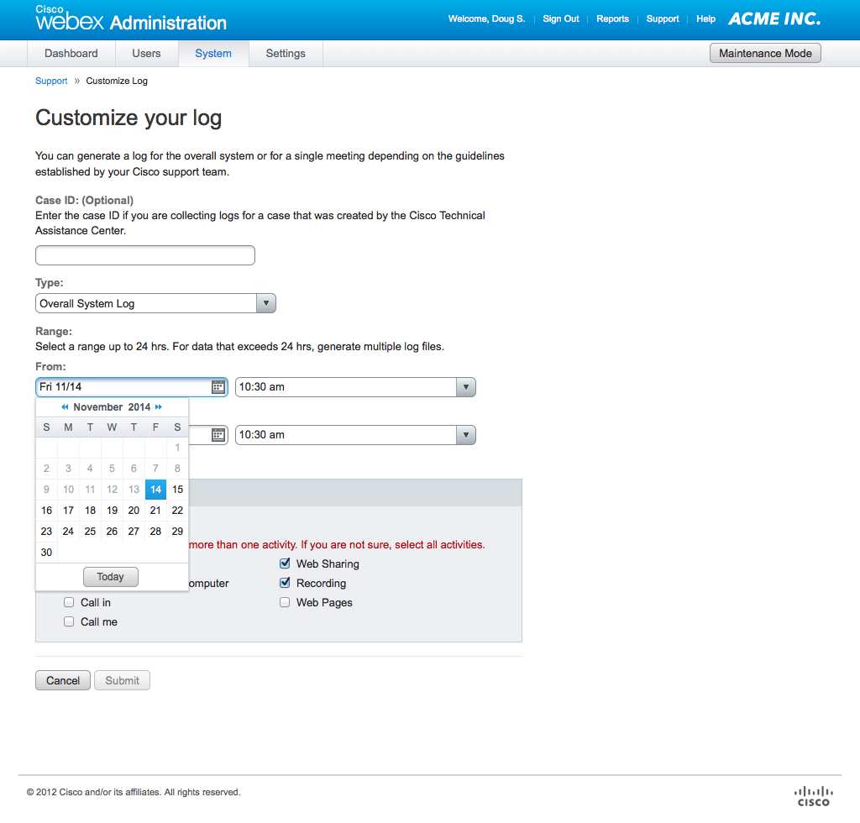Click the Today button in calendar
Image resolution: width=860 pixels, height=823 pixels.
110,577
